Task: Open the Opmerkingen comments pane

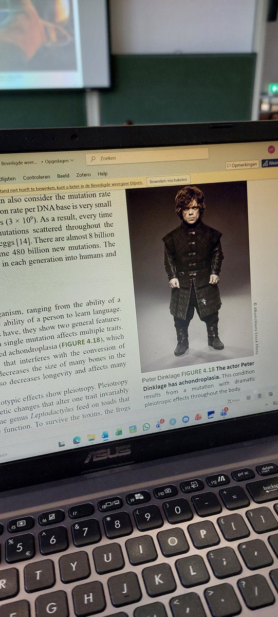Action: [x=242, y=165]
